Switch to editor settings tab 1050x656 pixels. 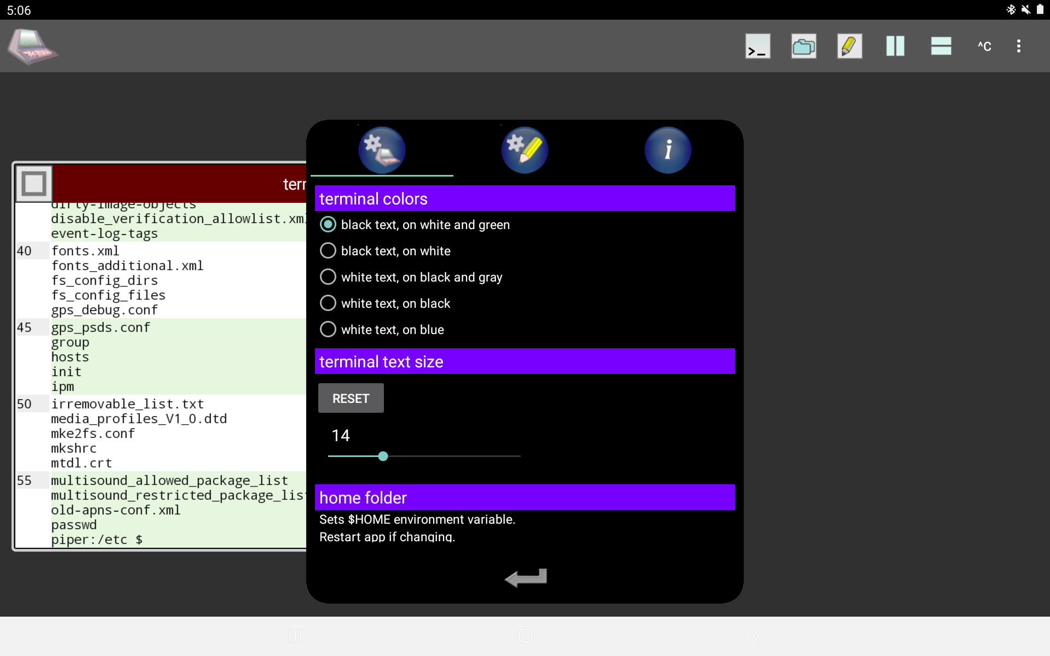524,150
